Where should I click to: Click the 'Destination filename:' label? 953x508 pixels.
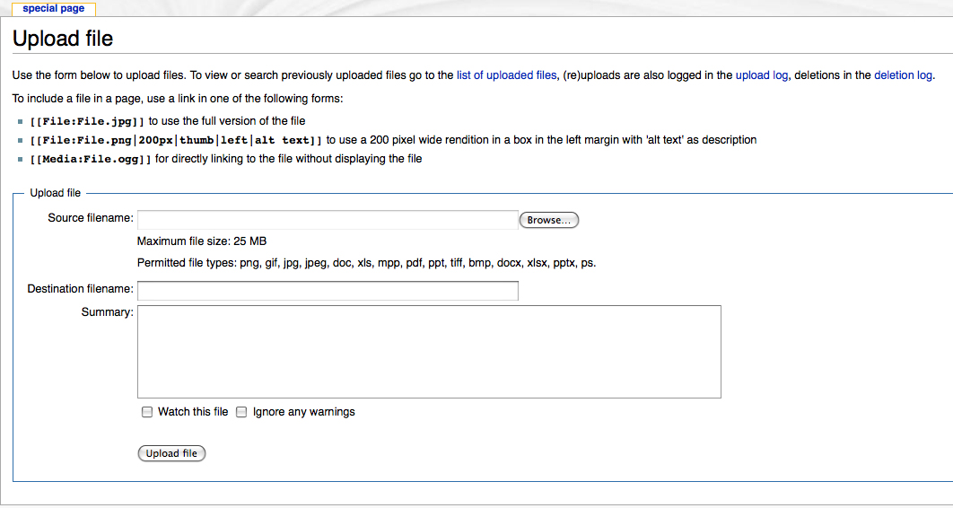(80, 289)
